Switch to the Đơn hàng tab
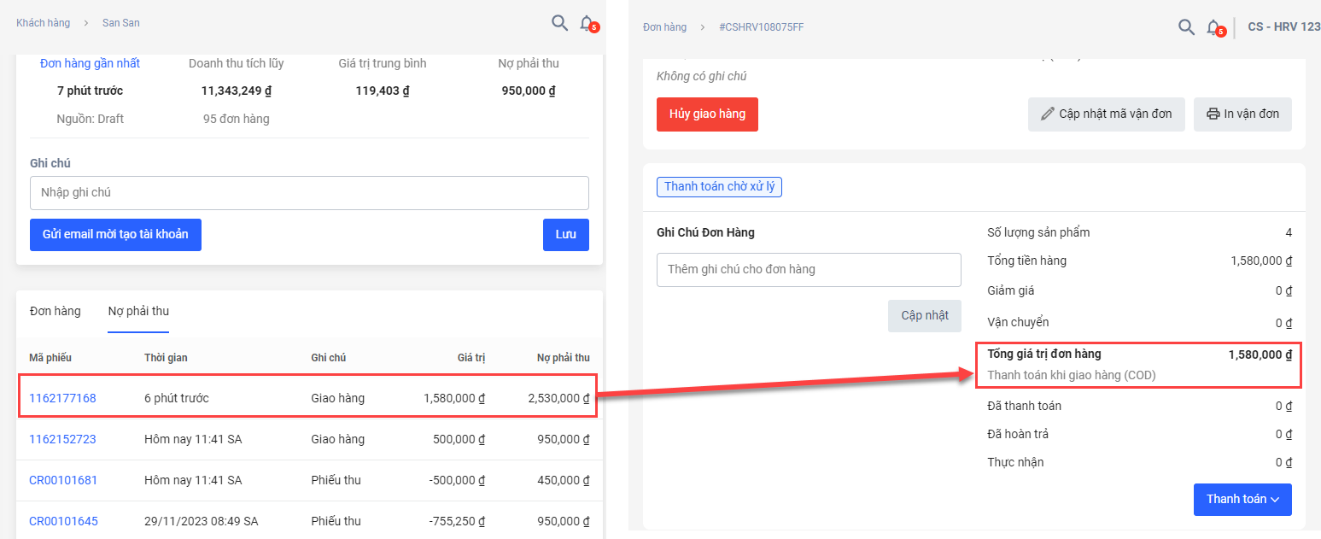 [x=56, y=311]
